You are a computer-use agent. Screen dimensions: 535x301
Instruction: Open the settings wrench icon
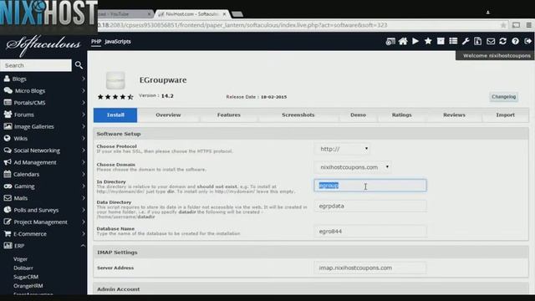[466, 41]
